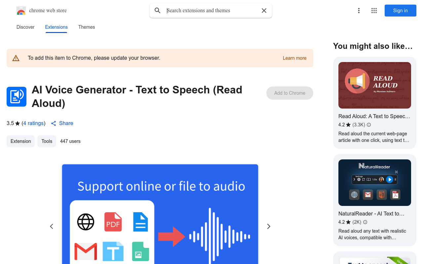Open the Read Aloud: A Text to Speech title
Viewport: 423px width, 264px height.
click(374, 116)
